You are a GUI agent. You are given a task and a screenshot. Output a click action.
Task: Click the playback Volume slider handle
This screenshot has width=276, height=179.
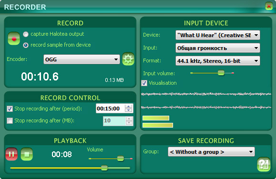click(121, 159)
